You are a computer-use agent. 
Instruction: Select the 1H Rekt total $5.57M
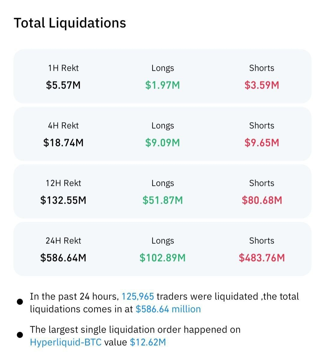(x=63, y=85)
